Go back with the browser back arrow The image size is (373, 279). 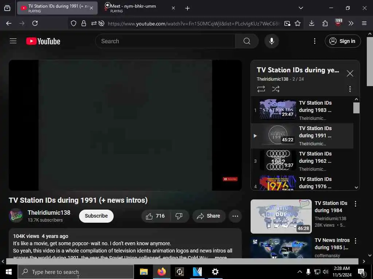click(x=9, y=23)
